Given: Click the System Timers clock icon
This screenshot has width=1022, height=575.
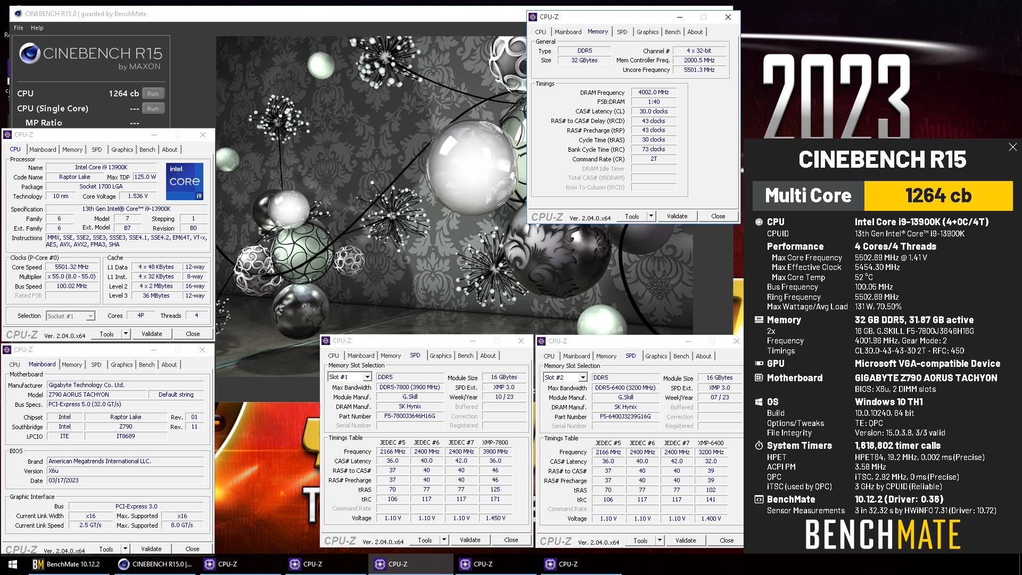Looking at the screenshot, I should coord(759,446).
